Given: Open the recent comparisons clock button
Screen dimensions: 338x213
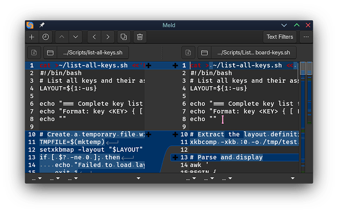Looking at the screenshot, I should coord(46,37).
